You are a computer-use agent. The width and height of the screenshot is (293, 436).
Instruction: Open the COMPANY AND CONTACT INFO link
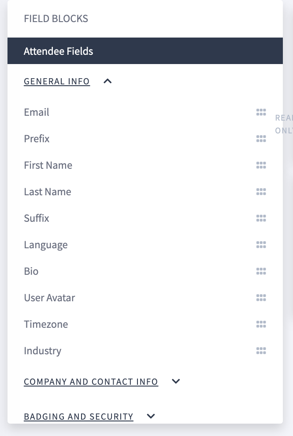91,382
